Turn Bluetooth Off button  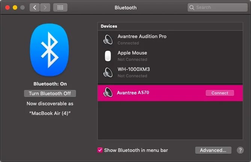(50, 93)
